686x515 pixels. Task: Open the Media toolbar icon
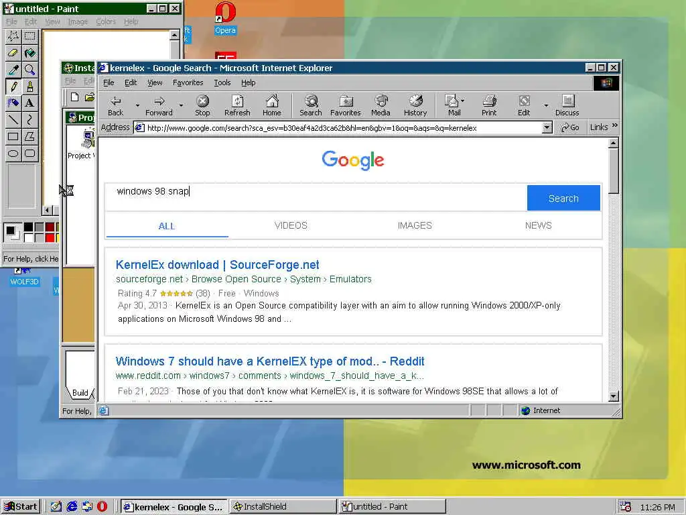pyautogui.click(x=381, y=105)
